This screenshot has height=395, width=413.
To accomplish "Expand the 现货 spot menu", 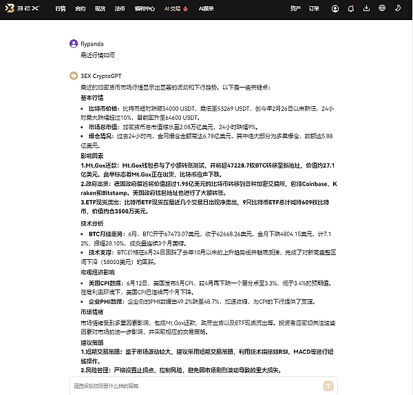I will [x=100, y=9].
